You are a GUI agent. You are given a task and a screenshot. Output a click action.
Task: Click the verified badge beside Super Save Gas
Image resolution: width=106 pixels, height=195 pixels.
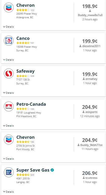click(x=52, y=170)
